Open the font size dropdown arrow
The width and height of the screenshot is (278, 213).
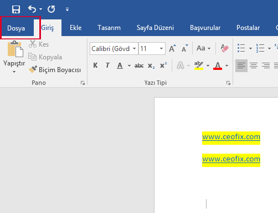(x=161, y=49)
